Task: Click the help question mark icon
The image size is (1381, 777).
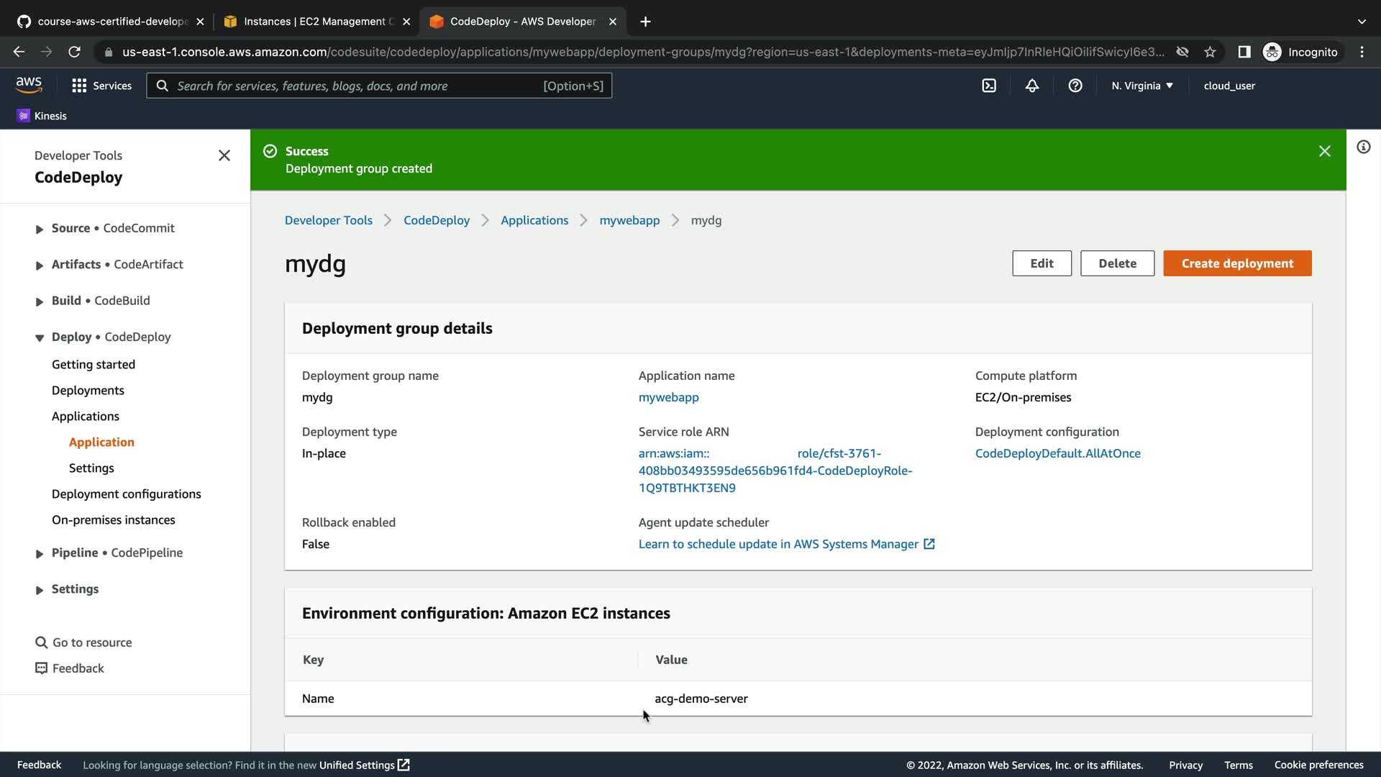Action: [x=1075, y=86]
